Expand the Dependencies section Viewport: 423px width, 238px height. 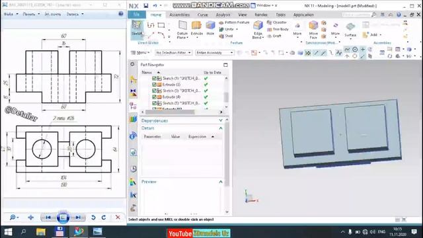click(221, 120)
